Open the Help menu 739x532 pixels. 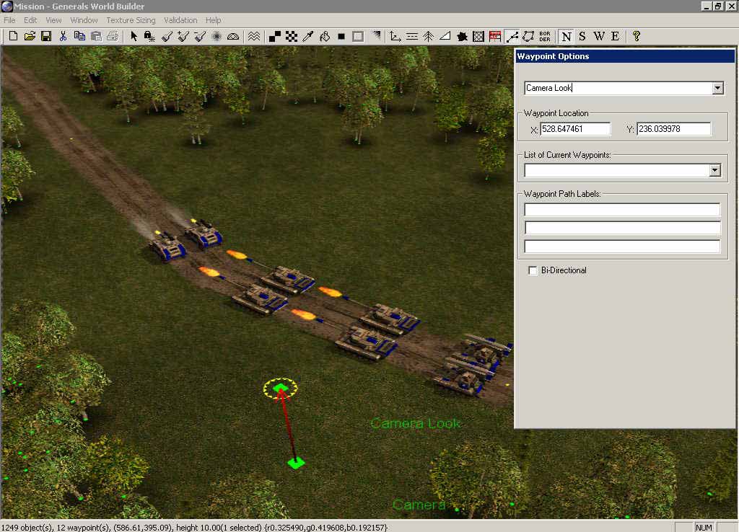(213, 20)
